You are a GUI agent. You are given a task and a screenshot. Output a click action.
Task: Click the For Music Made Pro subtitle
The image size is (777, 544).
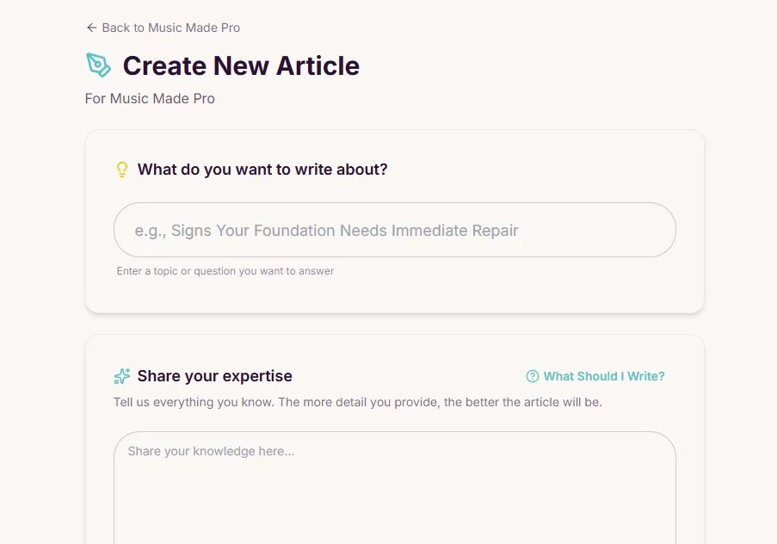coord(149,98)
